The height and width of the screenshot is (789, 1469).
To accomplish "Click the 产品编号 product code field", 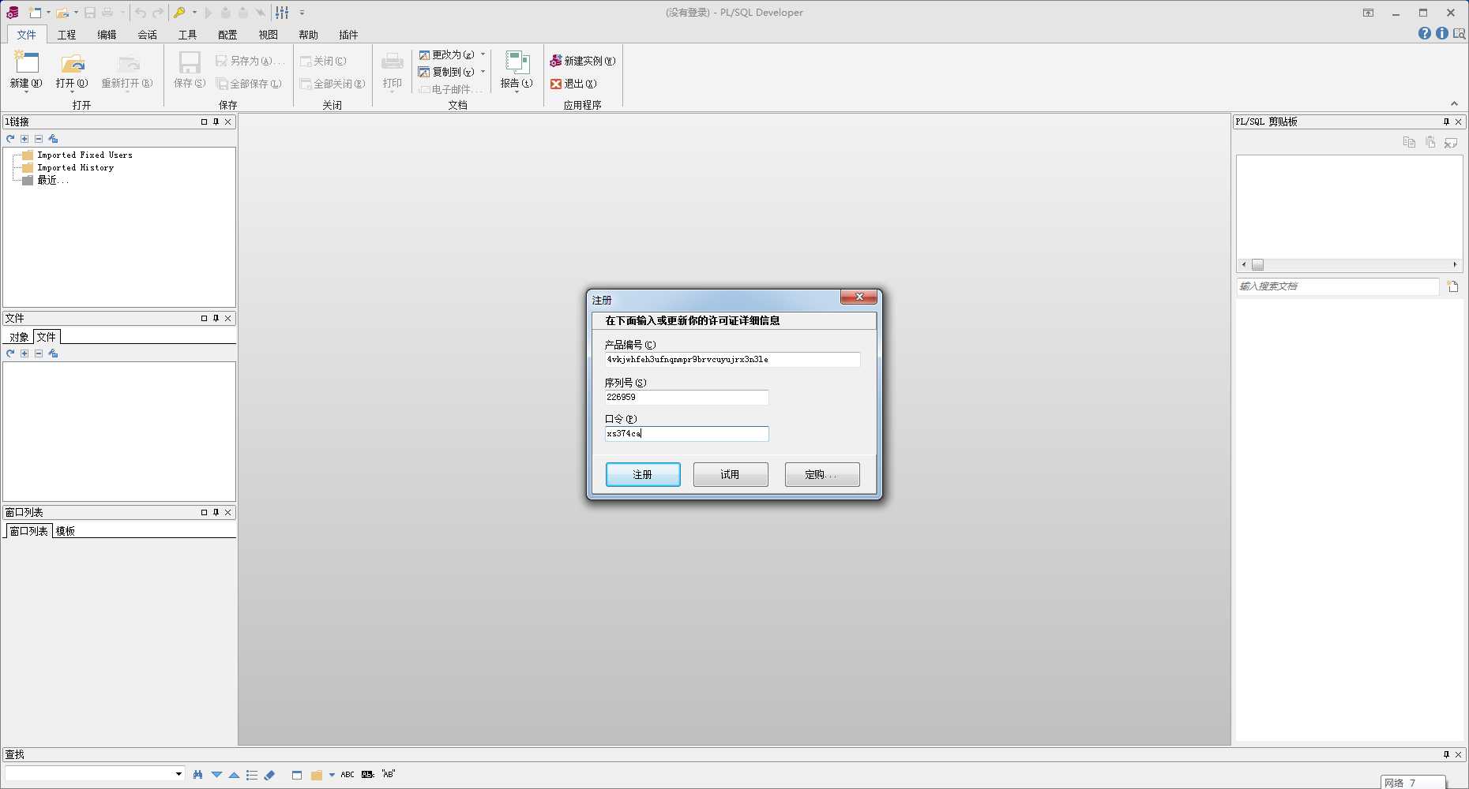I will (x=732, y=360).
